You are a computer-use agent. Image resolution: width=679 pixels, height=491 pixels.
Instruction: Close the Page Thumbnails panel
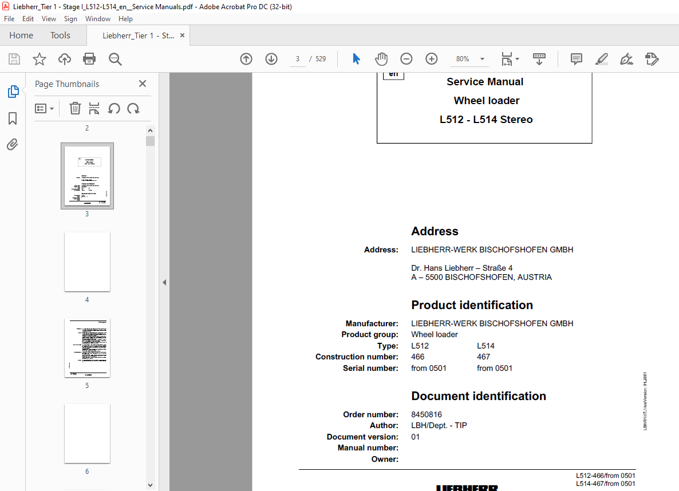(x=143, y=84)
